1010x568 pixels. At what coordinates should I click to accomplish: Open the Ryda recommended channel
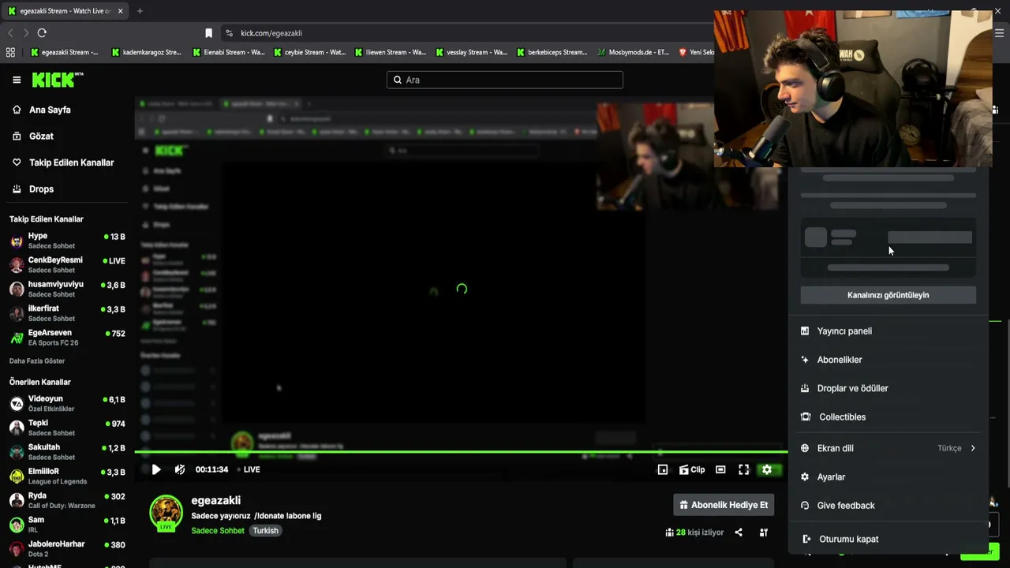(x=67, y=500)
